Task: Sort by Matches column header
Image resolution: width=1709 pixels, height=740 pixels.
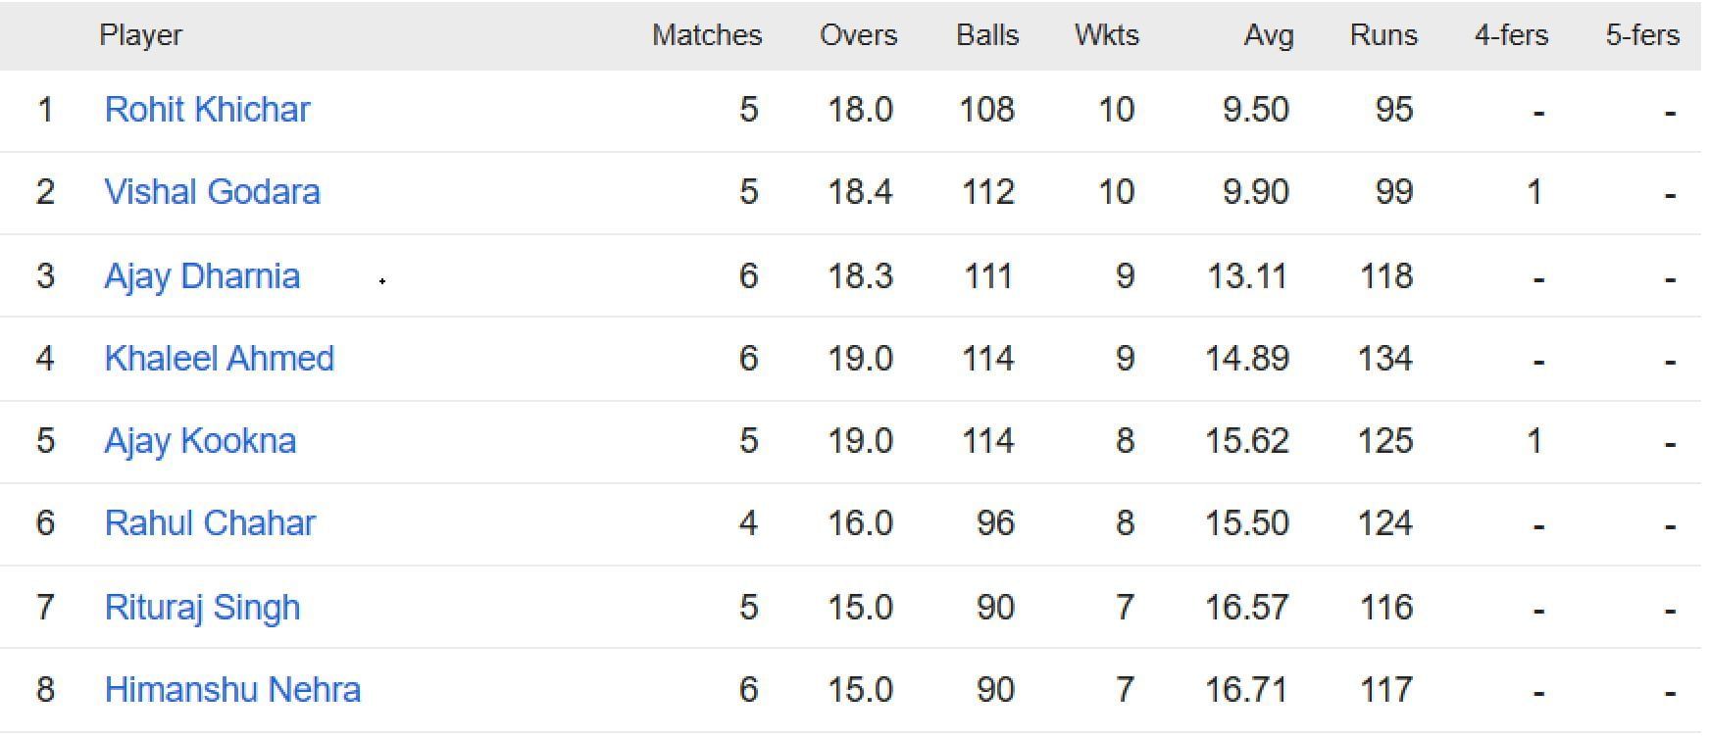Action: tap(706, 35)
